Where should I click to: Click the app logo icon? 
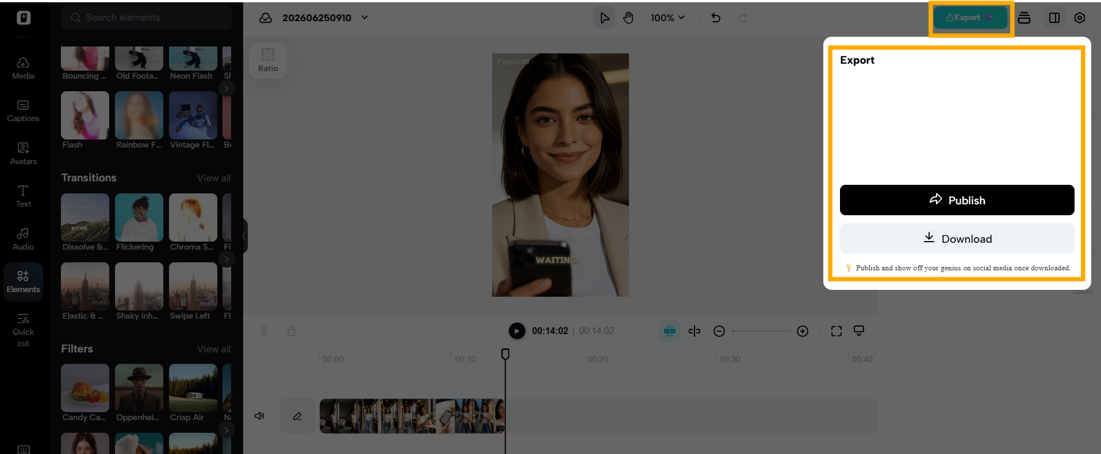[24, 18]
